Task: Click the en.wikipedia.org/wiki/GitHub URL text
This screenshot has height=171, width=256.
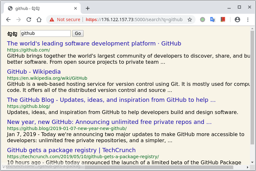Action: click(47, 78)
